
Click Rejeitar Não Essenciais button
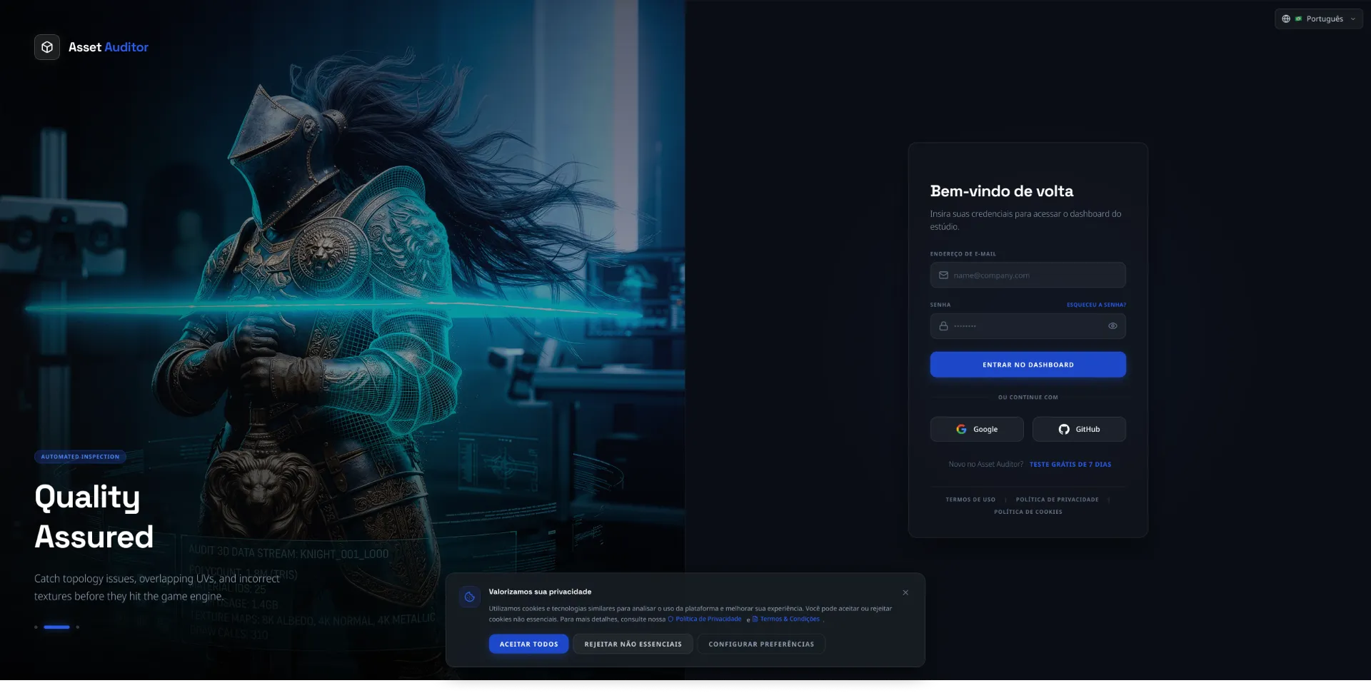tap(633, 644)
